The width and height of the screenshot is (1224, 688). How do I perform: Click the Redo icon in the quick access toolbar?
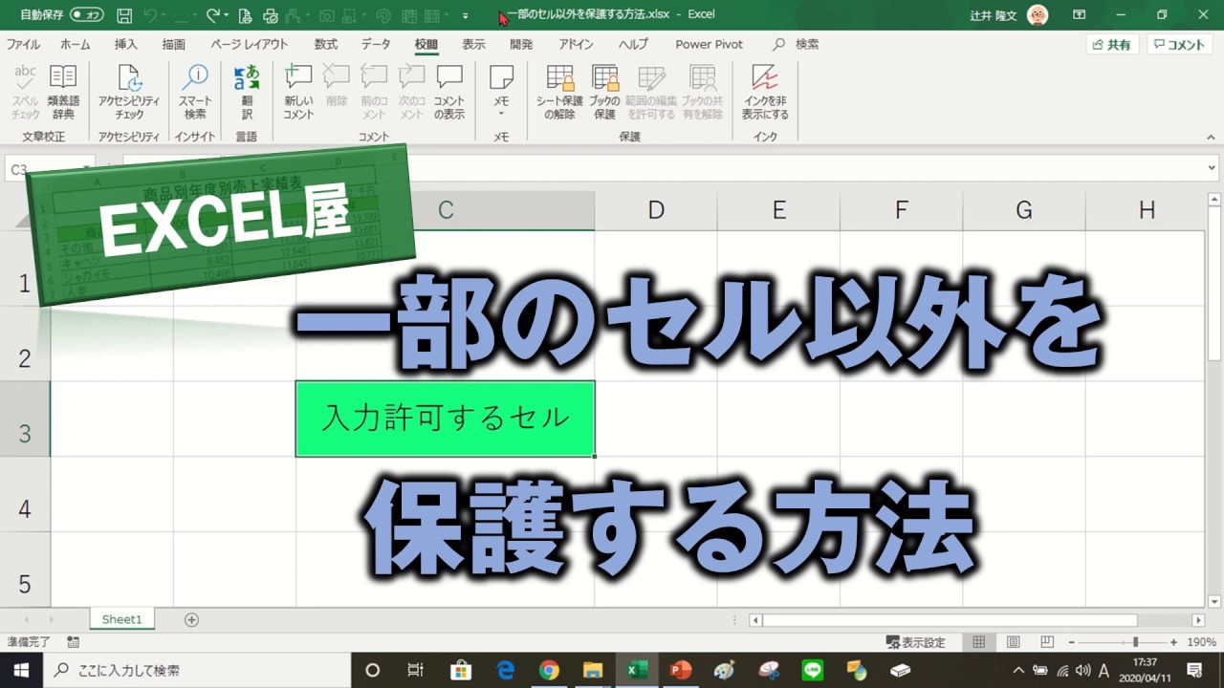tap(212, 15)
